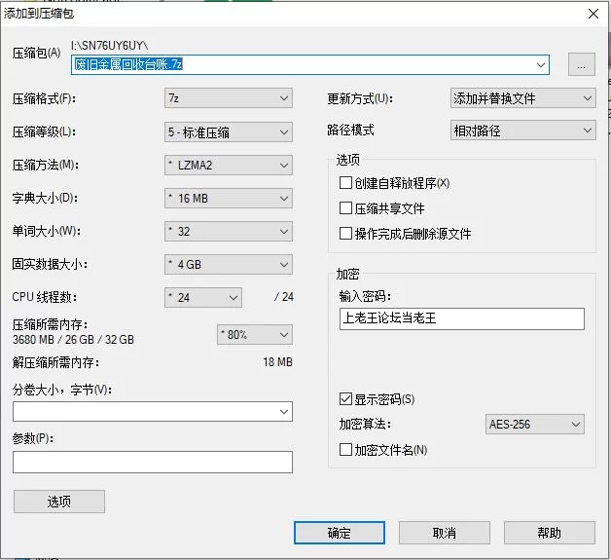Viewport: 611px width, 560px height.
Task: Open the CPU 线程数 24 dropdown
Action: click(x=203, y=298)
